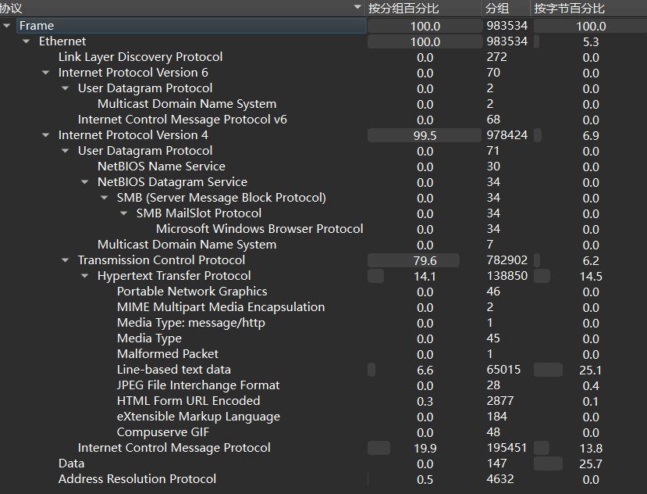This screenshot has height=494, width=647.
Task: Collapse Internet Protocol Version 6 arrow
Action: (46, 73)
